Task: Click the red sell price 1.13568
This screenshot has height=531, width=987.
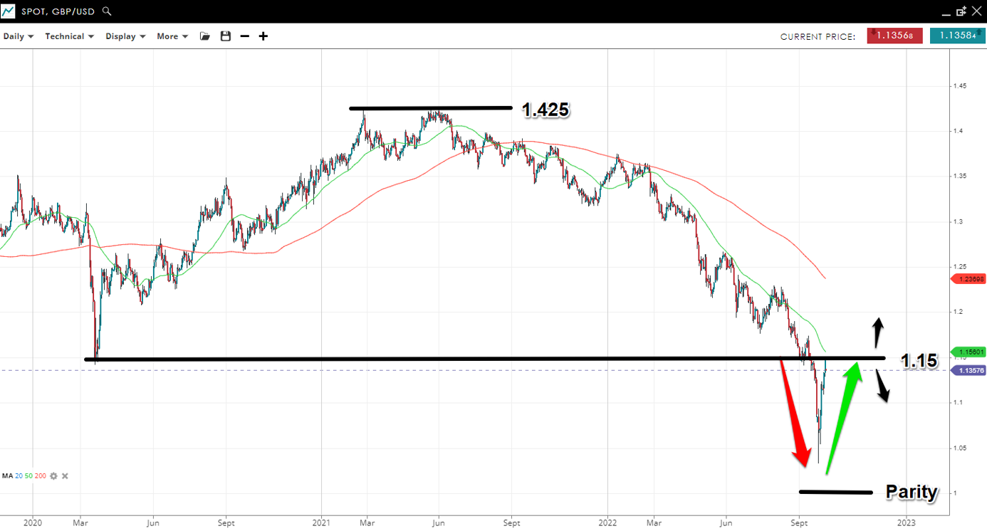Action: (894, 36)
